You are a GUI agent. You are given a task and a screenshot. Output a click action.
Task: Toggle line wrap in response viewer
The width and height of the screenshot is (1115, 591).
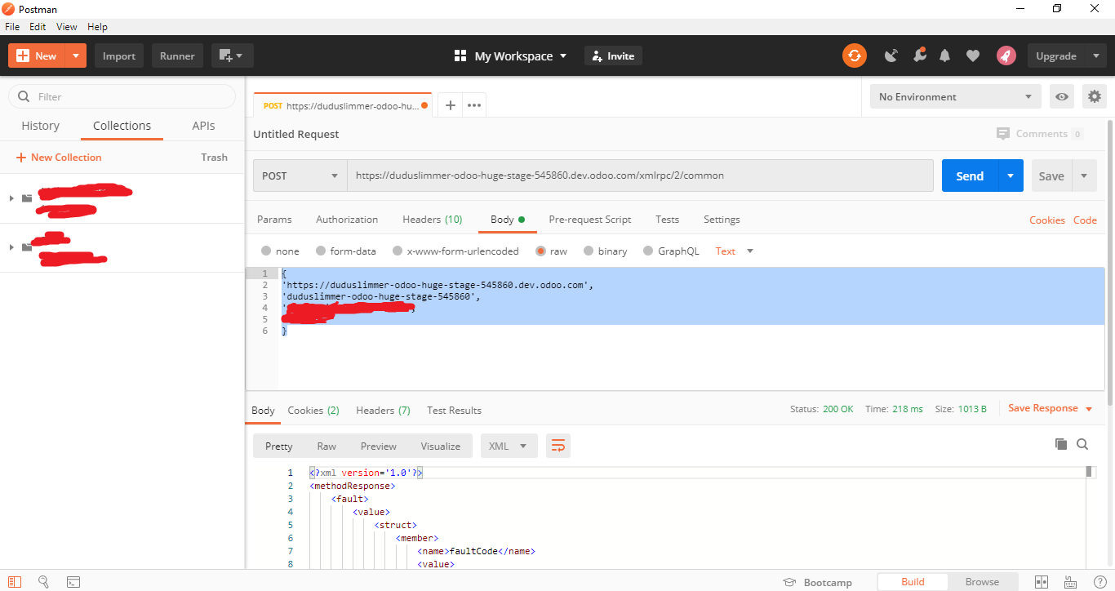tap(558, 446)
